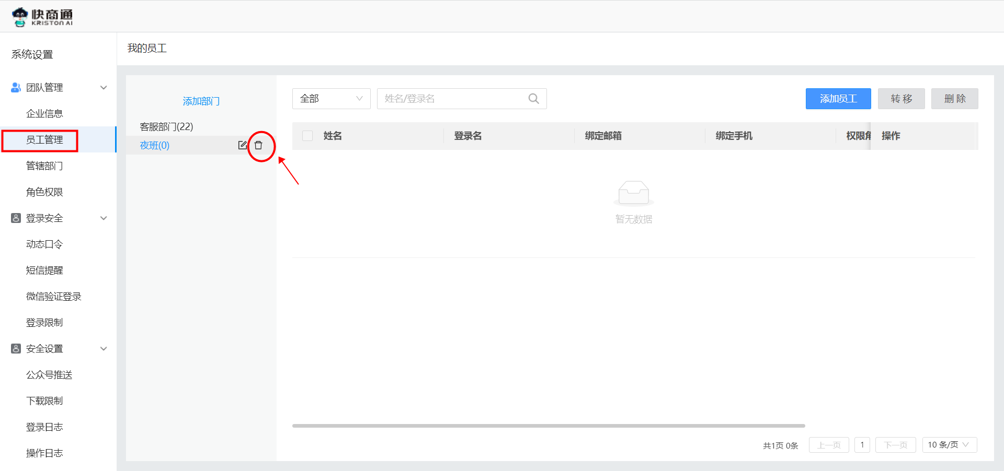Click the 快商通 logo in header

pos(42,17)
